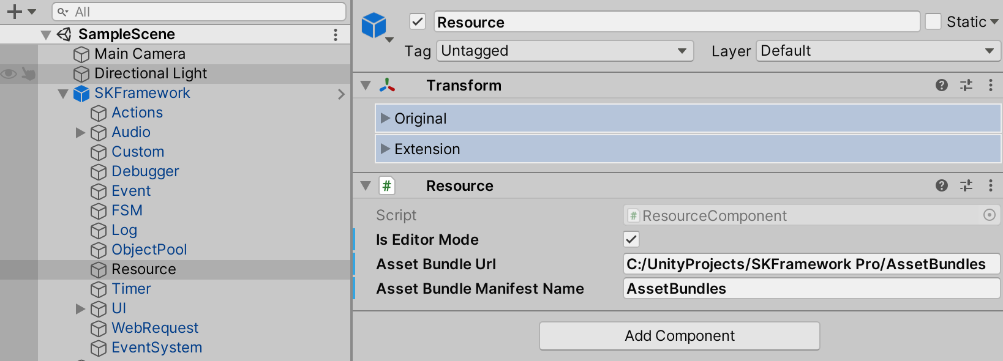Select the SKFramework object
This screenshot has height=361, width=1003.
click(142, 93)
